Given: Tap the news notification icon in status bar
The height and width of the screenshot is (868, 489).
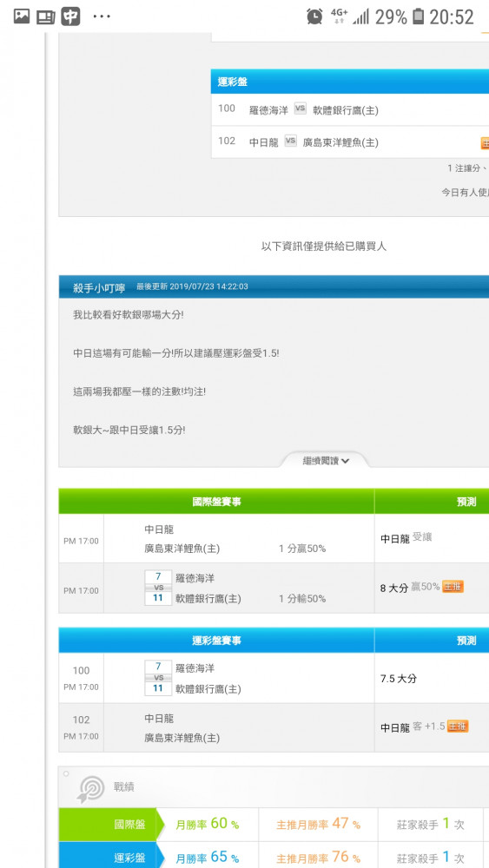Looking at the screenshot, I should tap(45, 17).
